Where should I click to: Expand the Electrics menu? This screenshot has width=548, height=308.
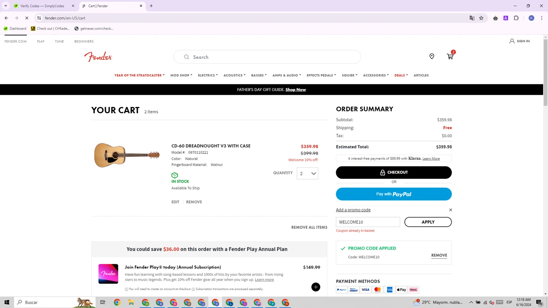[208, 75]
